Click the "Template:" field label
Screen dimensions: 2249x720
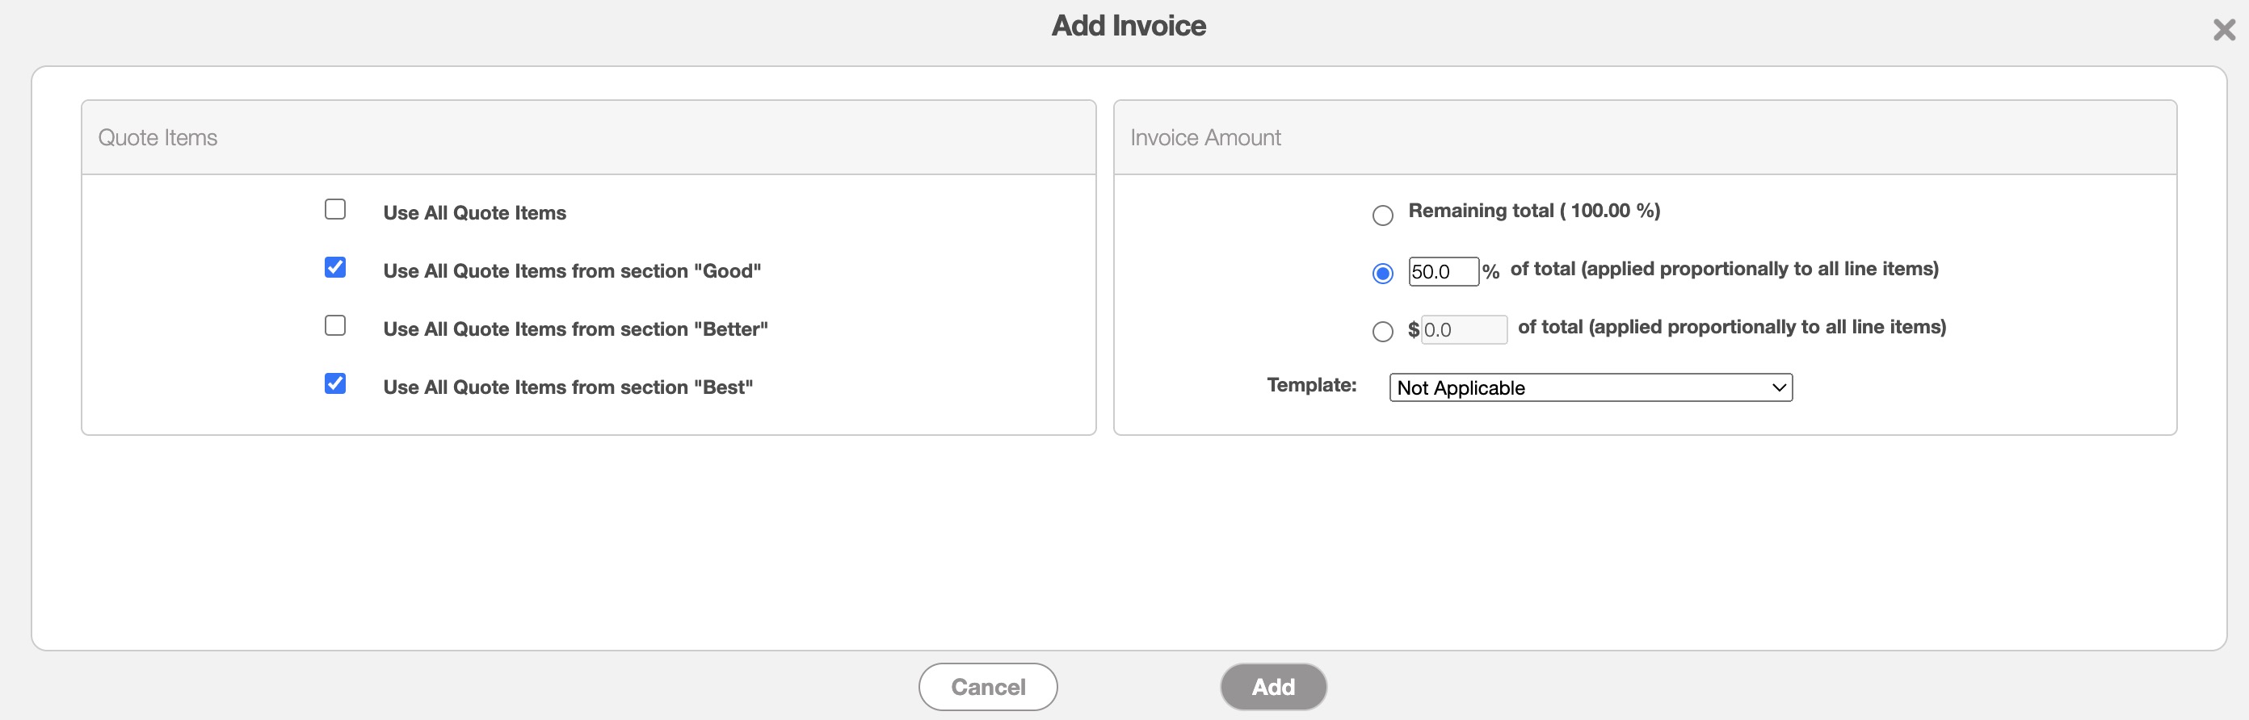click(x=1311, y=385)
